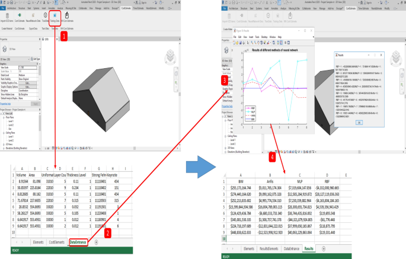Click File button in left Revit ribbon

(3, 8)
